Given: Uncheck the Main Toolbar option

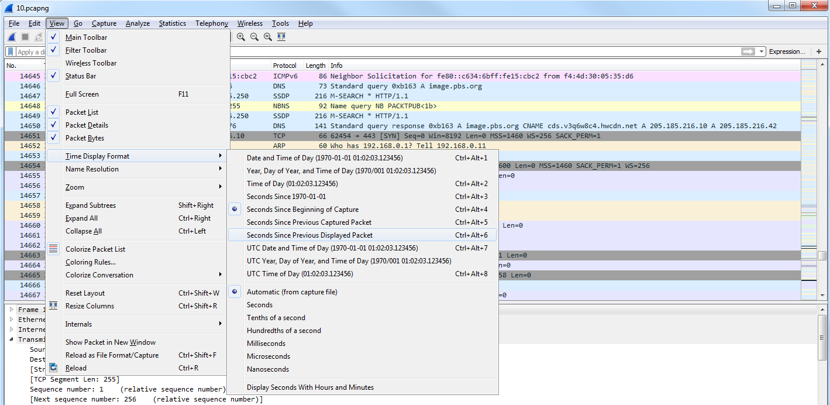Looking at the screenshot, I should (86, 37).
